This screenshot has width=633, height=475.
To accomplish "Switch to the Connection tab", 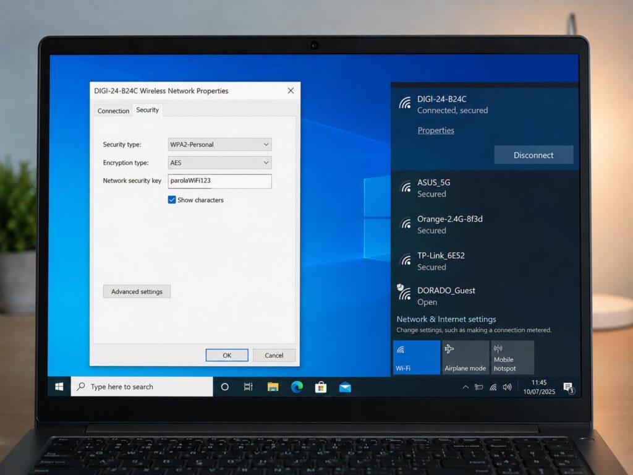I will (x=114, y=111).
